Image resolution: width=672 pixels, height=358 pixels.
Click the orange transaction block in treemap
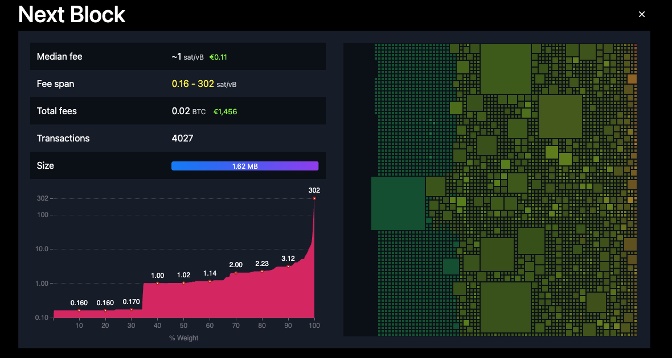pyautogui.click(x=631, y=78)
